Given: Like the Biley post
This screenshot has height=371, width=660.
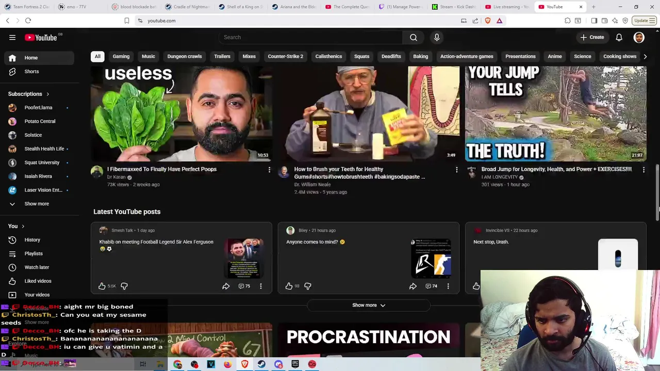Looking at the screenshot, I should point(289,286).
